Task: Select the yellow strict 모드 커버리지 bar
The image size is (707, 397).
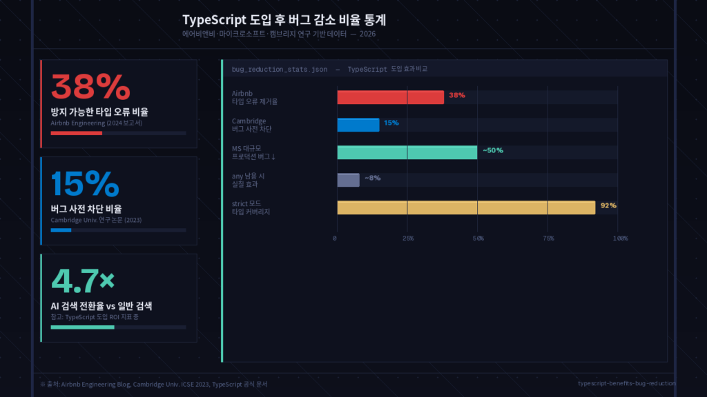Action: [x=466, y=206]
